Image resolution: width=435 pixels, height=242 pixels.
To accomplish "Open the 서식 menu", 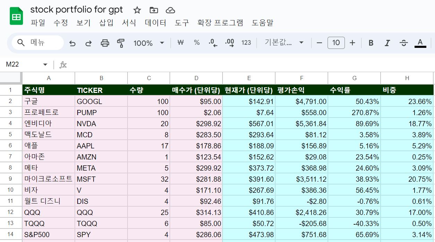I will click(129, 23).
